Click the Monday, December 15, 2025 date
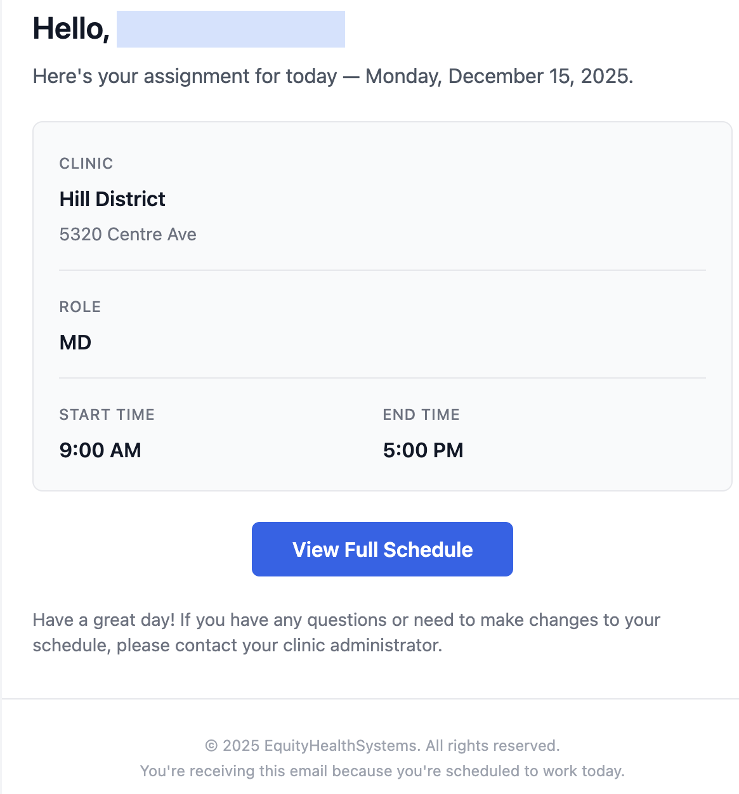 click(499, 76)
